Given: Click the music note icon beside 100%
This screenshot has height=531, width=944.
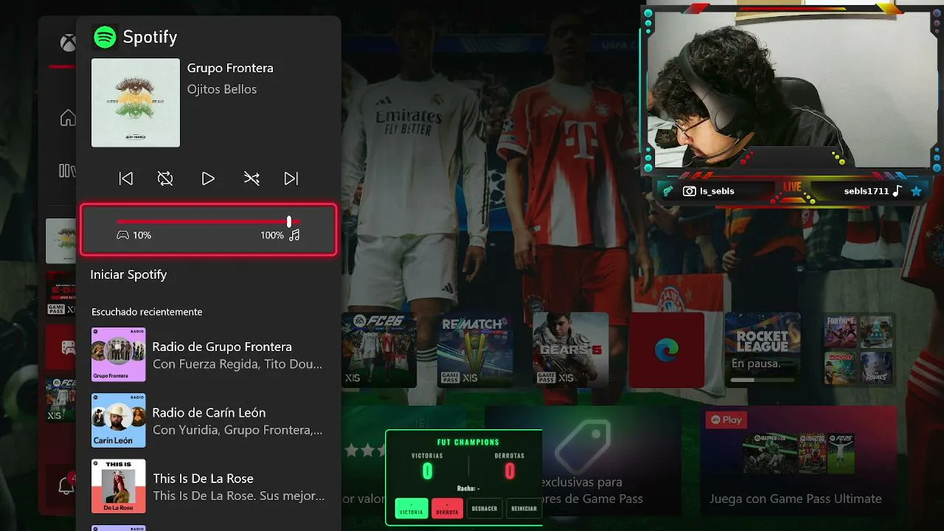Looking at the screenshot, I should coord(294,235).
